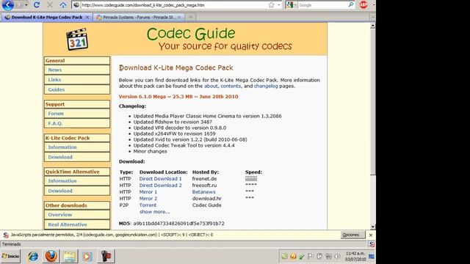Open the Betanews host link
Viewport: 470px width, 264px height.
(204, 192)
